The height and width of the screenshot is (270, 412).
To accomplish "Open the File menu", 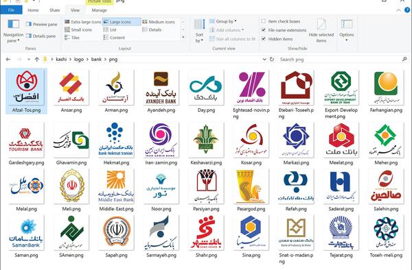I will pos(11,10).
